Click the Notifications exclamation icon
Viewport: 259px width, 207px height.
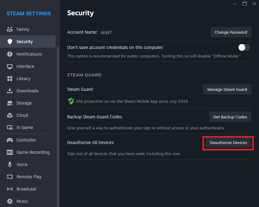(10, 54)
